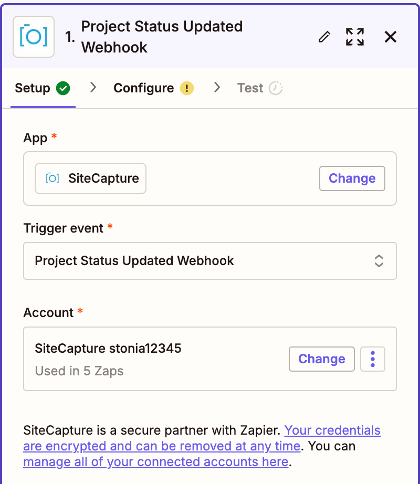Click the yellow Configure warning icon
This screenshot has width=420, height=484.
click(x=187, y=88)
